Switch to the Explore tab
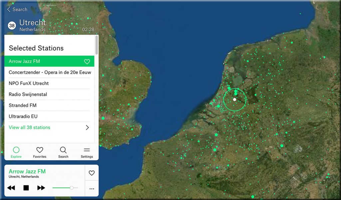 (x=16, y=152)
